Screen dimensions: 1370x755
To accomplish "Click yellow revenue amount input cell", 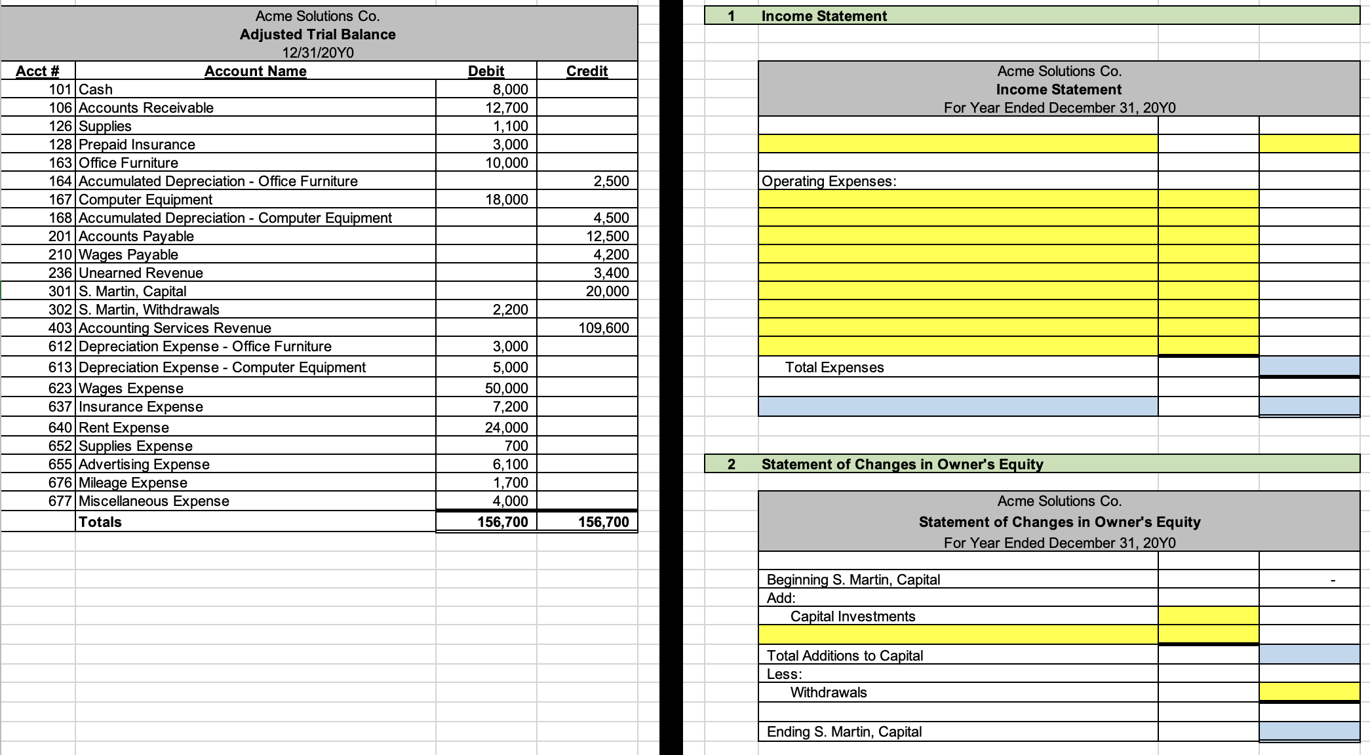I will pyautogui.click(x=1309, y=144).
